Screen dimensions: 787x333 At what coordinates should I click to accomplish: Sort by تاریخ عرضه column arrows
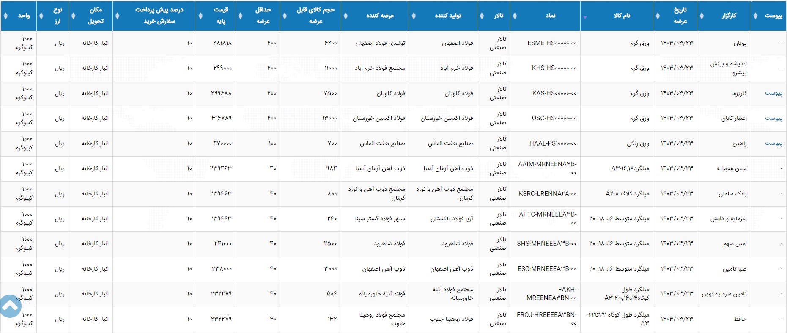658,16
